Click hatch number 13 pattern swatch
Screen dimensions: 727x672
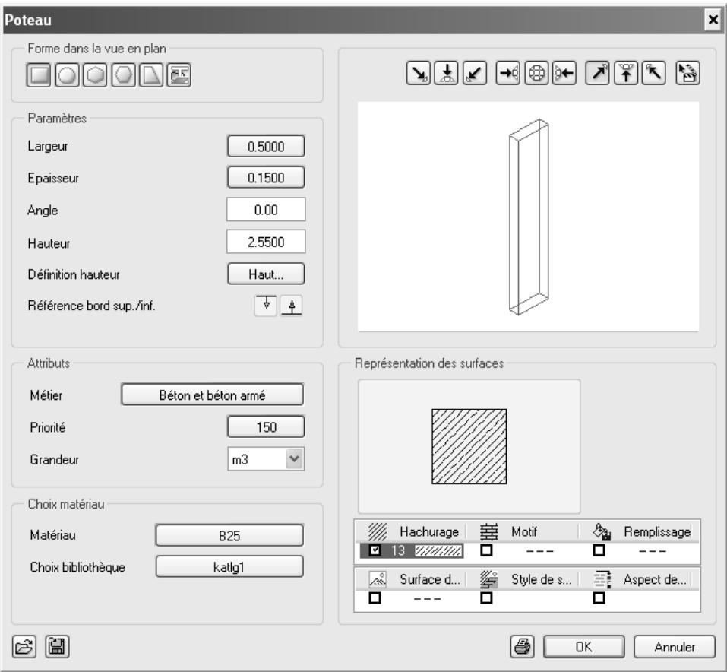pos(438,551)
